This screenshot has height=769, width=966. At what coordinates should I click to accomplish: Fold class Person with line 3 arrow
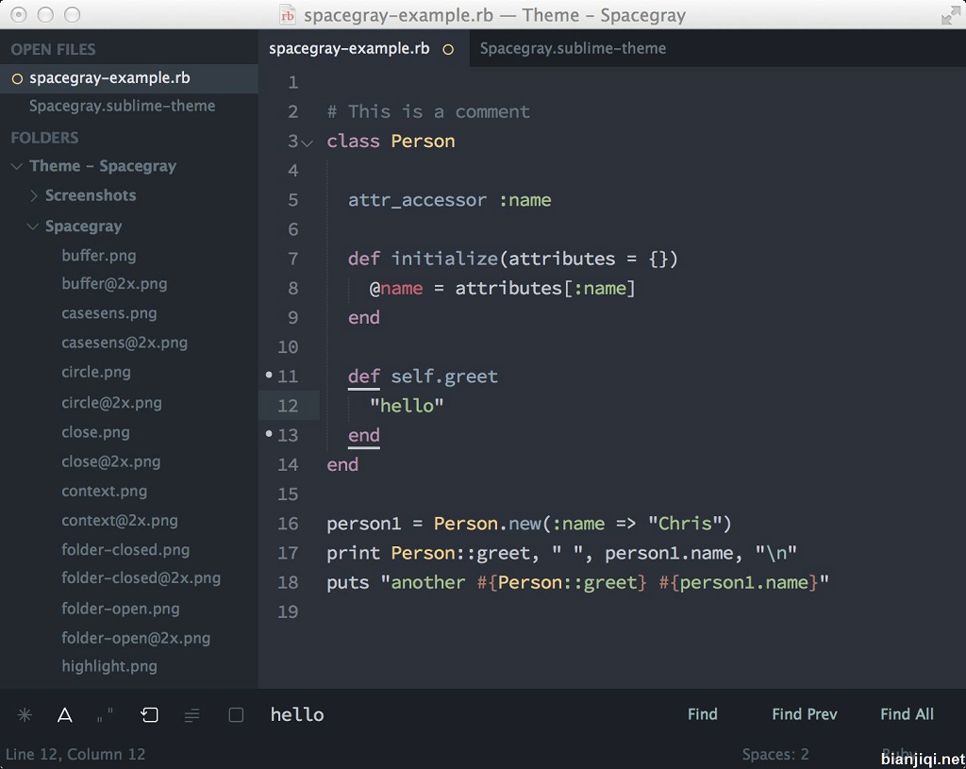point(307,143)
